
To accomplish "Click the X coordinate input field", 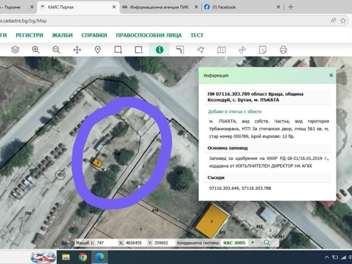I will click(x=136, y=243).
